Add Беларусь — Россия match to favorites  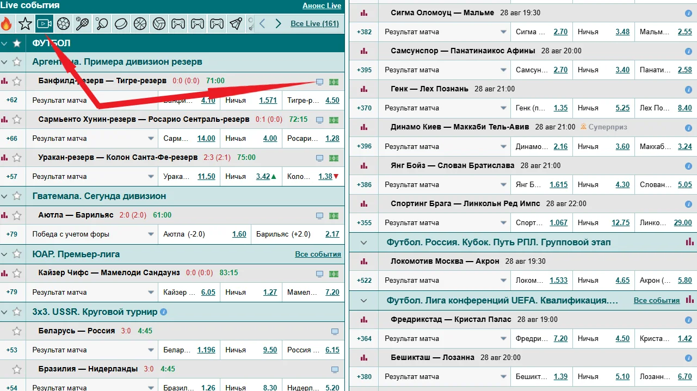pyautogui.click(x=17, y=331)
